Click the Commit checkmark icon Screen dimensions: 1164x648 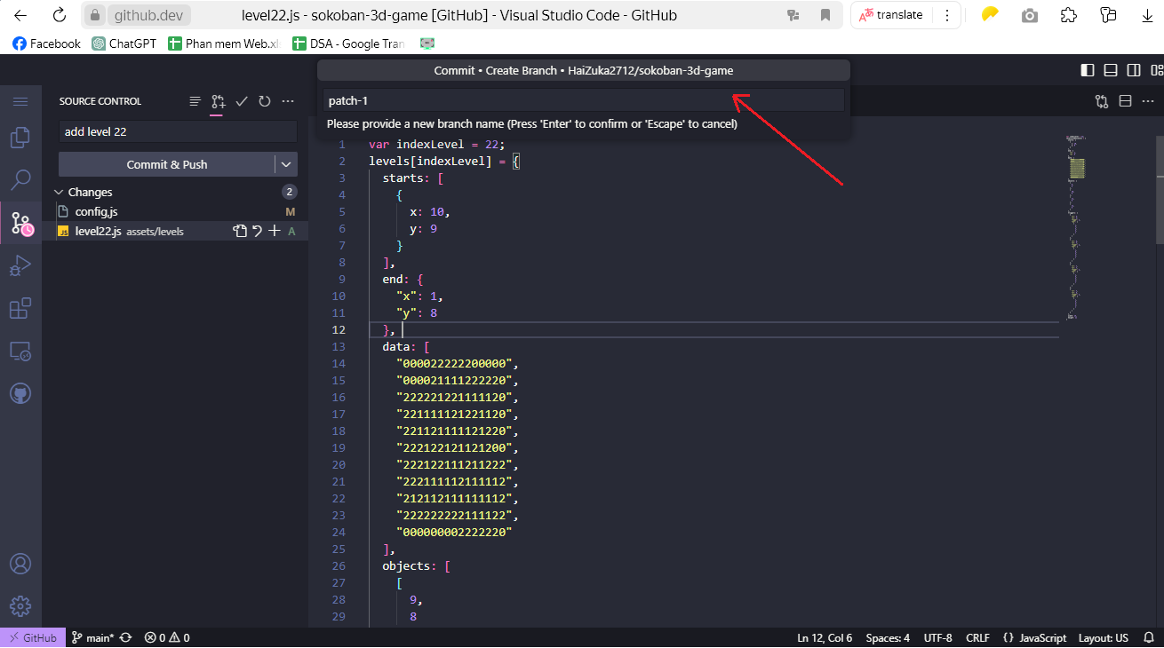tap(242, 101)
